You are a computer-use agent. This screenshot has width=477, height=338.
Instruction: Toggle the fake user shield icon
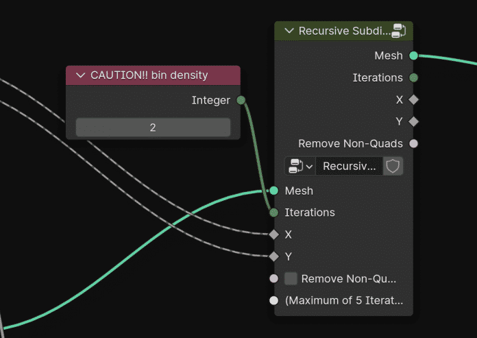point(393,166)
